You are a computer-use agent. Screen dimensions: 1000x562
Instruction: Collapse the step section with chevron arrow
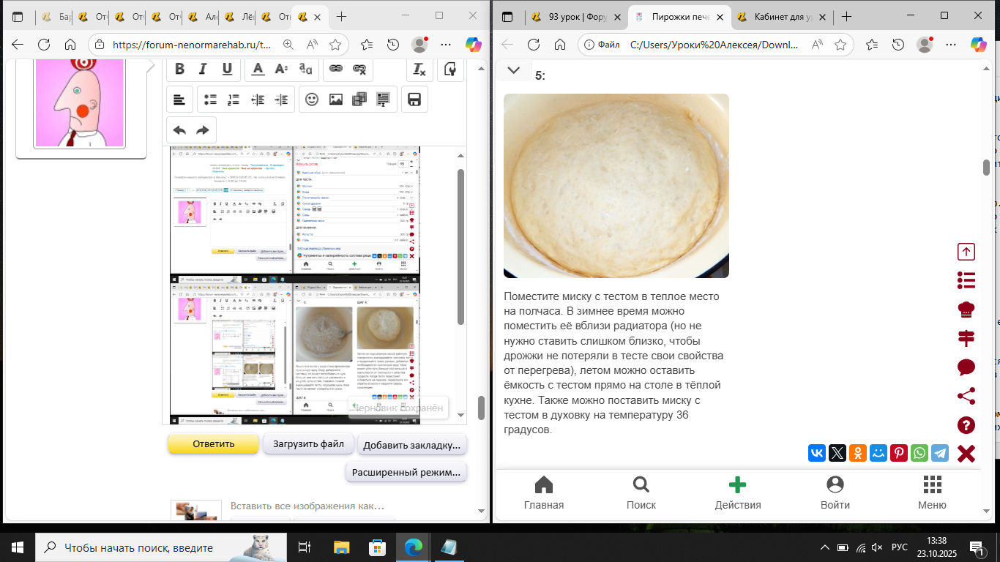click(514, 70)
